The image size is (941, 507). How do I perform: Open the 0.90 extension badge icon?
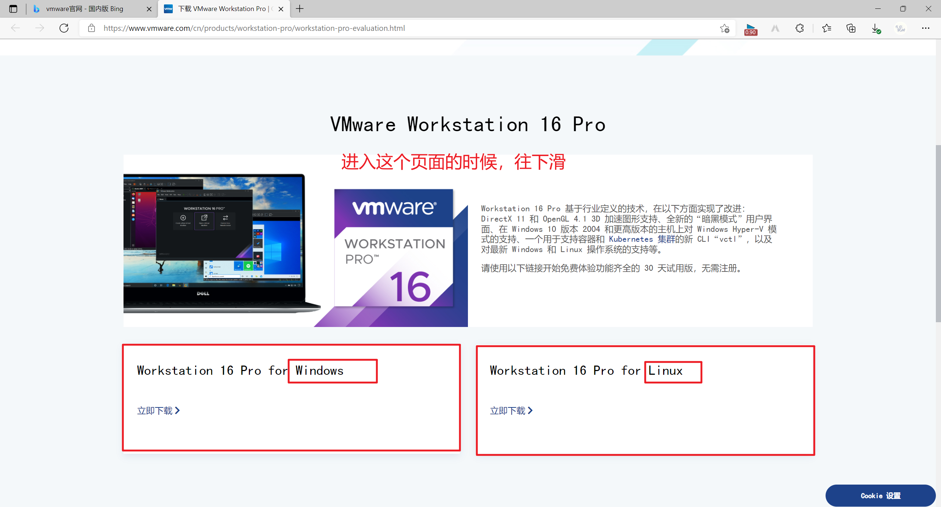750,29
